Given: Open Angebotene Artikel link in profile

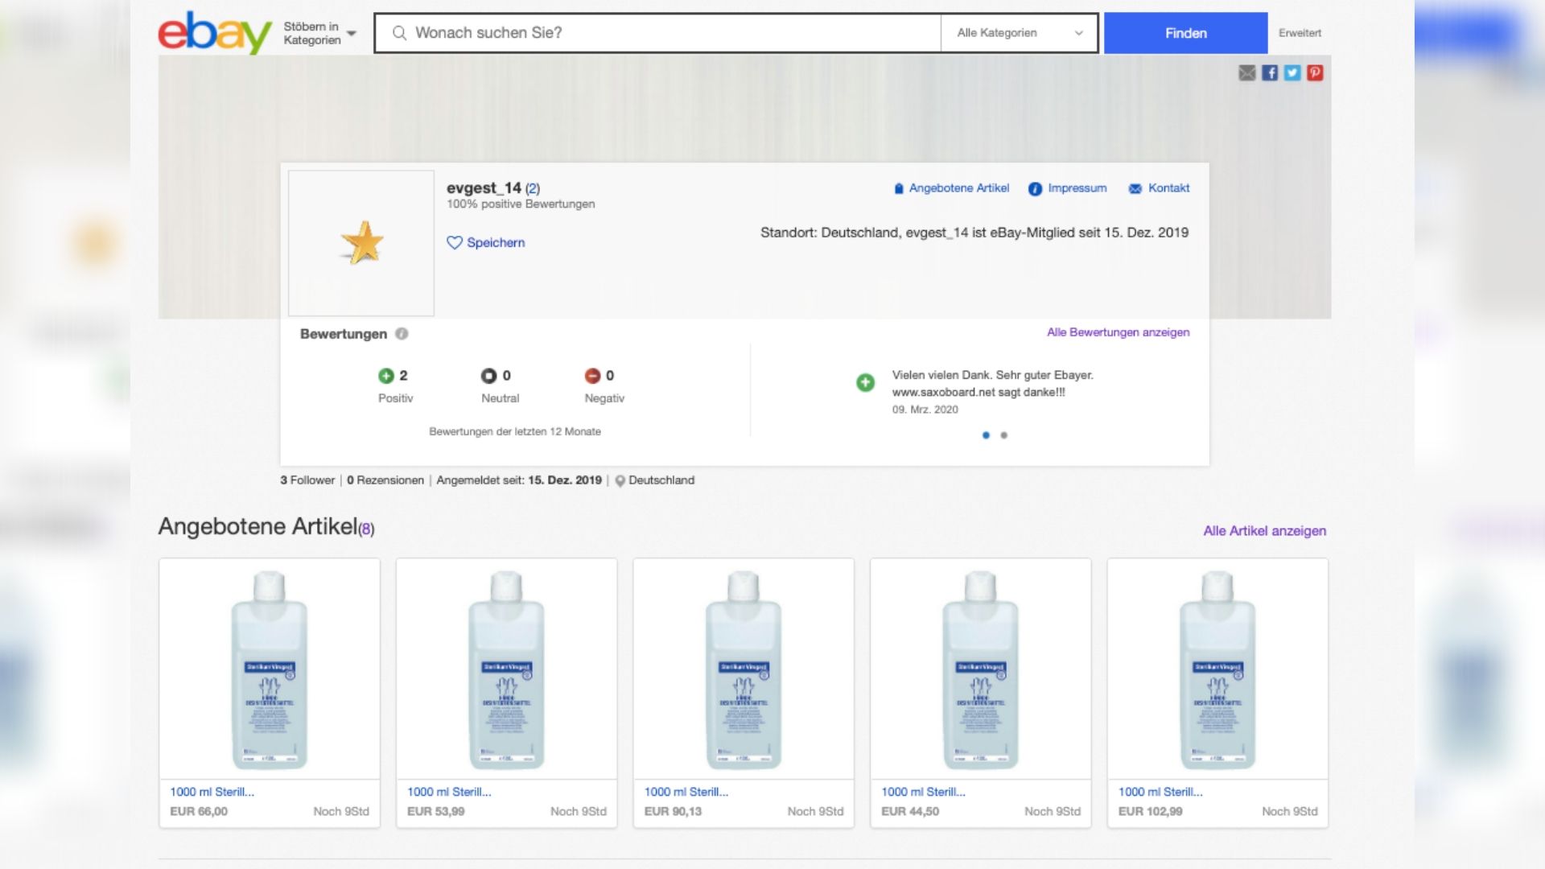Looking at the screenshot, I should (958, 188).
